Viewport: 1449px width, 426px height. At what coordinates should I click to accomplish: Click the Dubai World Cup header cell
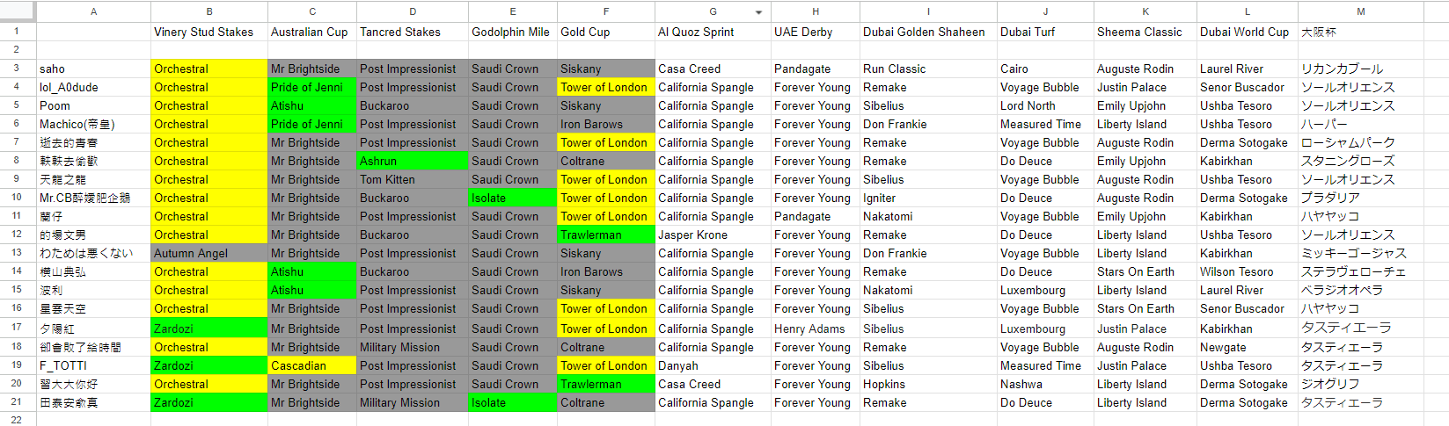(x=1248, y=32)
